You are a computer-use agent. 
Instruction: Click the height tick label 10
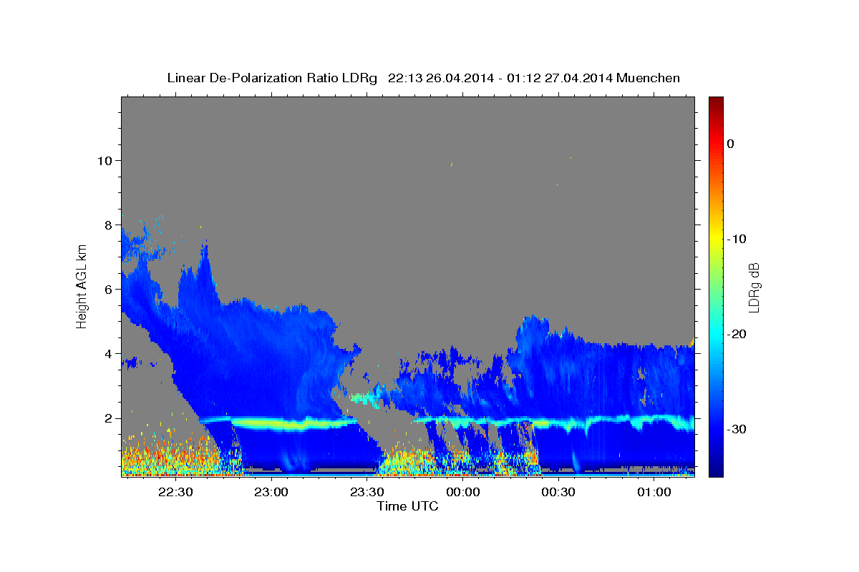click(x=105, y=160)
